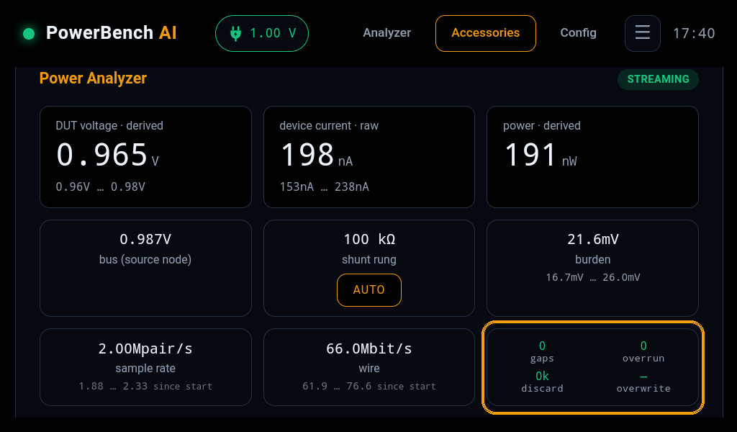Click the 21.6mV burden value
This screenshot has height=432, width=737.
point(593,239)
